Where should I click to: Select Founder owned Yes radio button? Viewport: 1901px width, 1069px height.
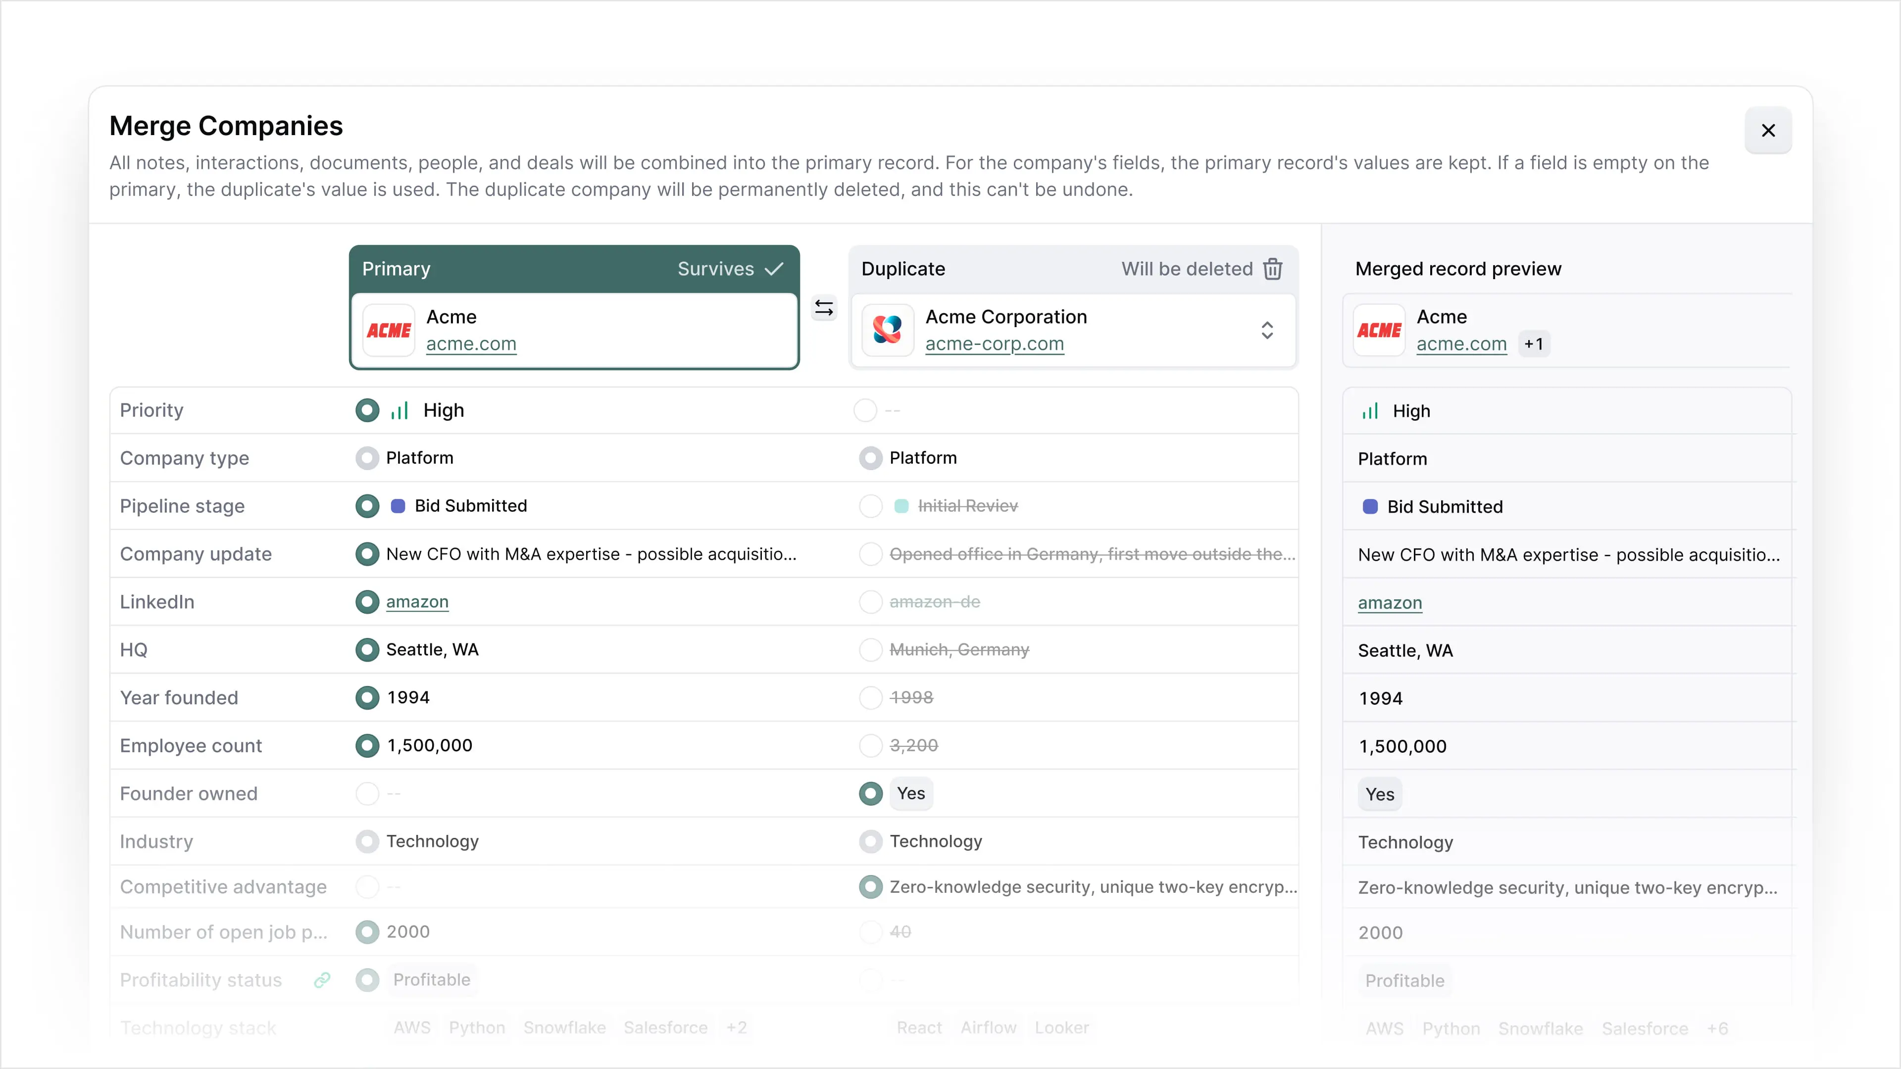(x=871, y=794)
